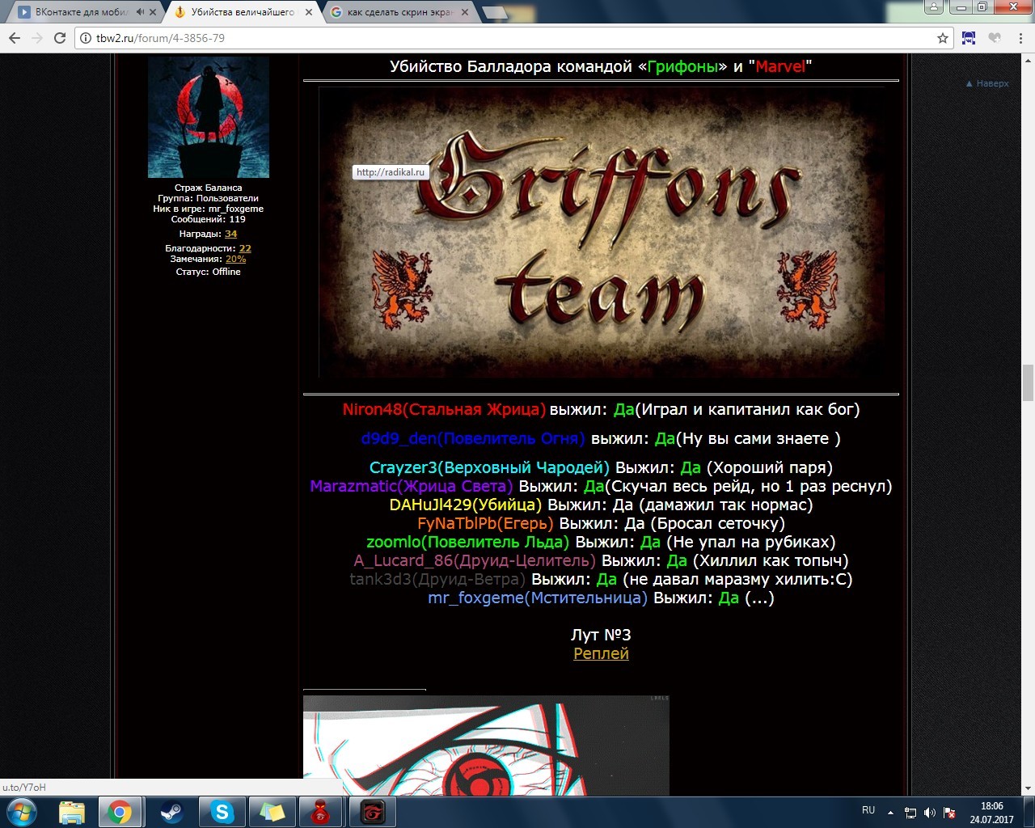The width and height of the screenshot is (1035, 828).
Task: Open the Замечания 20% link
Action: tap(235, 259)
